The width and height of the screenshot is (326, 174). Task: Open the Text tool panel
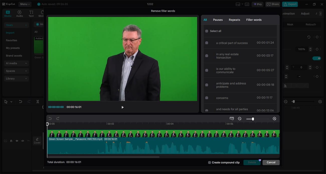tap(31, 14)
